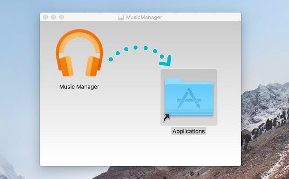
Task: Minimize the MusicManager window
Action: (x=54, y=17)
